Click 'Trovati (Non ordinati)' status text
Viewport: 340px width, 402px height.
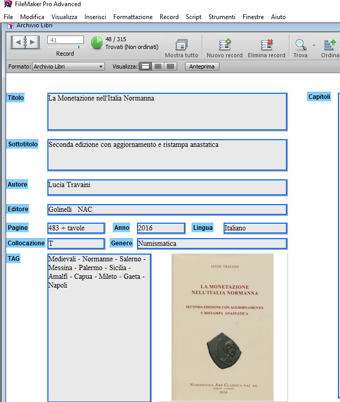tap(132, 47)
